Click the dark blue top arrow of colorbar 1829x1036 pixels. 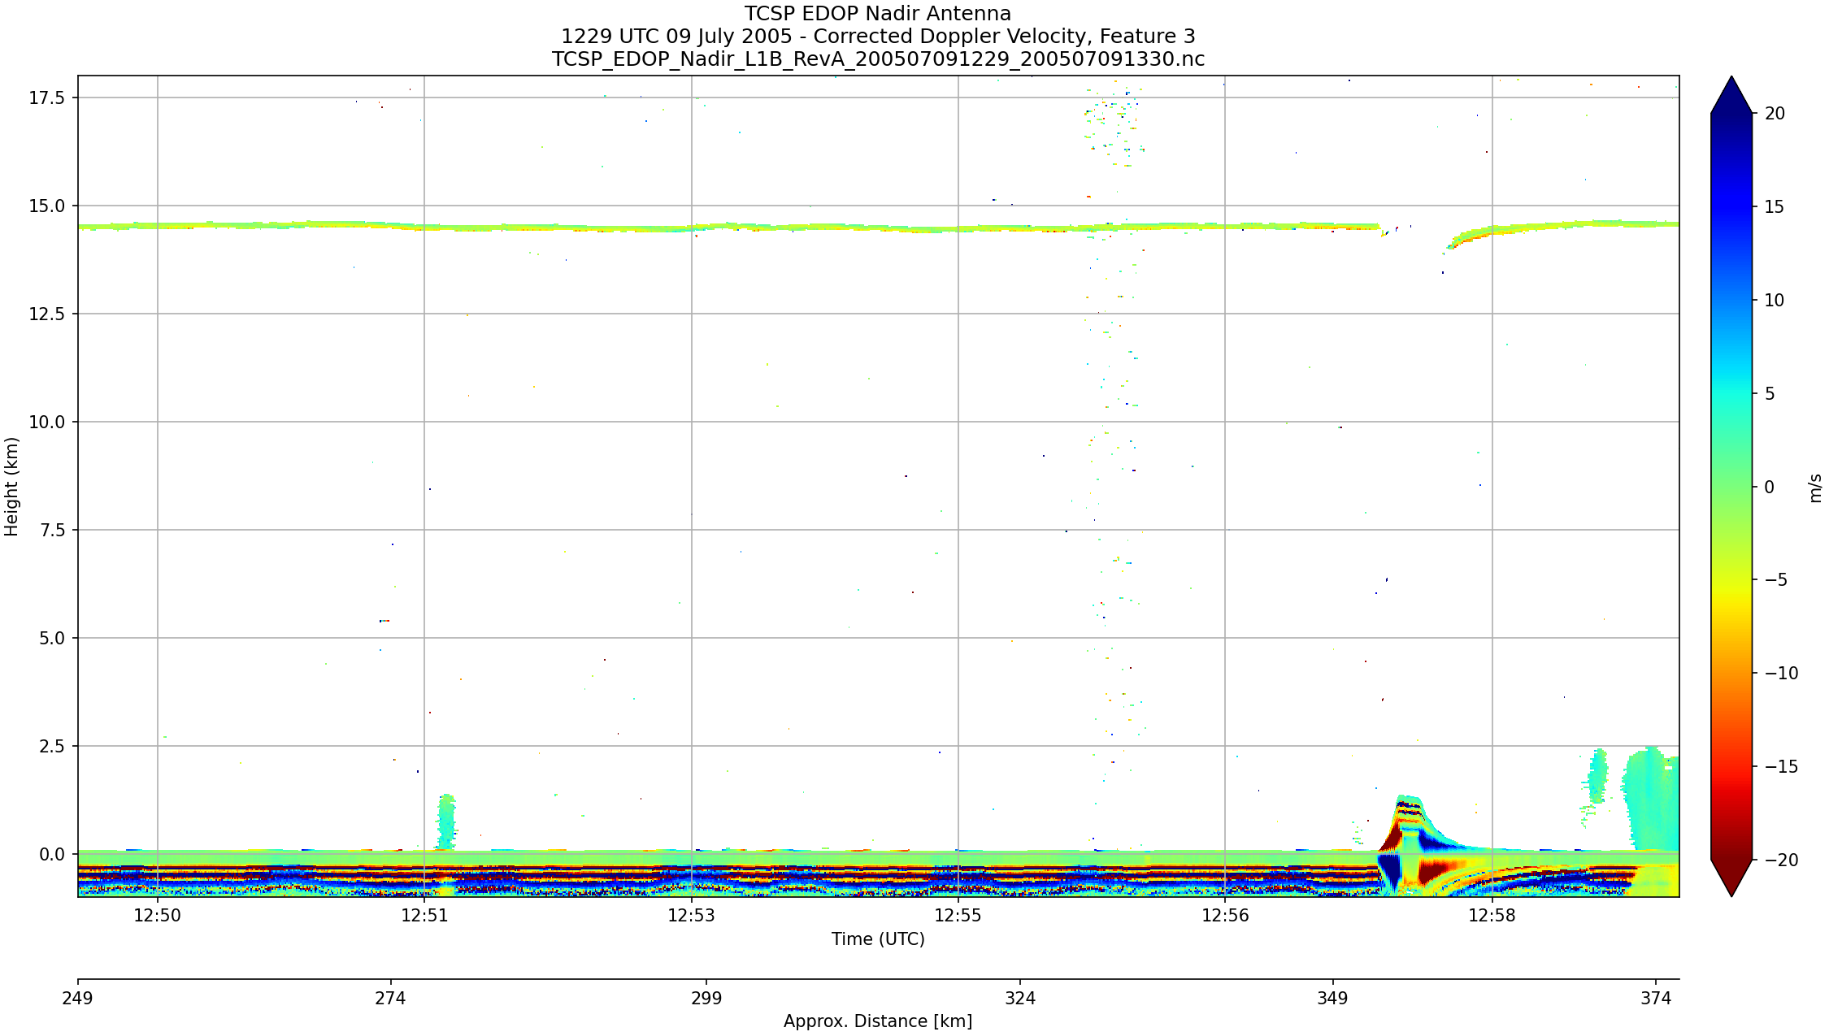pyautogui.click(x=1731, y=96)
